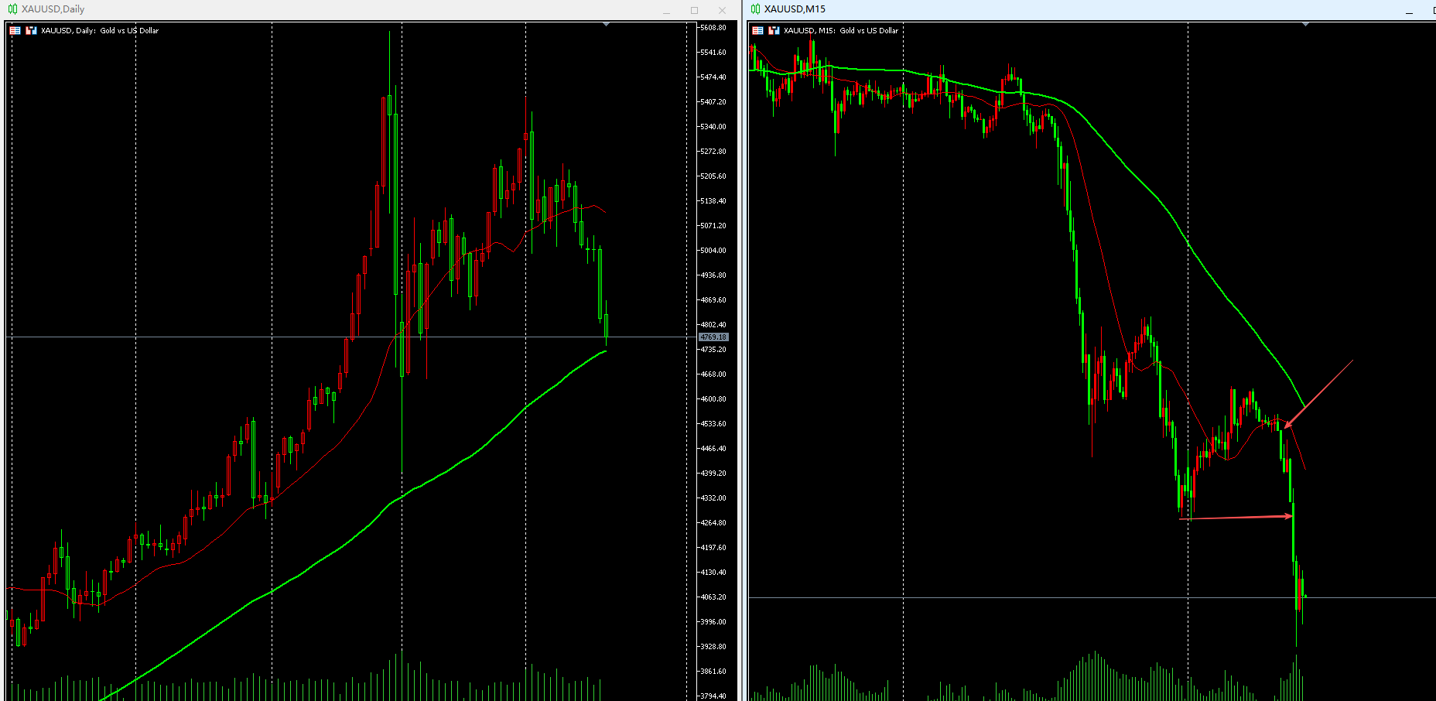Close the XAUUSD,Daily chart window

pyautogui.click(x=722, y=10)
